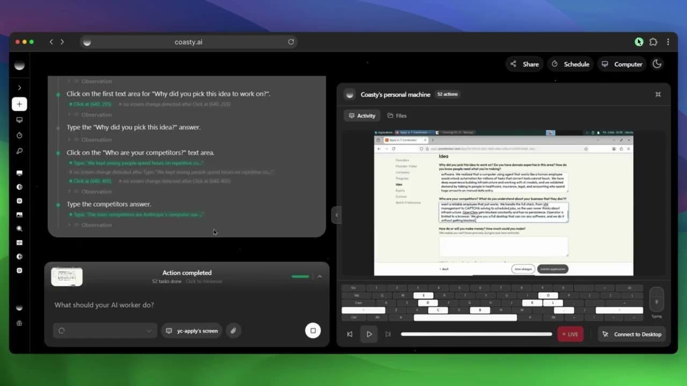Open the Computer view from the top bar
Screen dimensions: 687x386
coord(622,64)
